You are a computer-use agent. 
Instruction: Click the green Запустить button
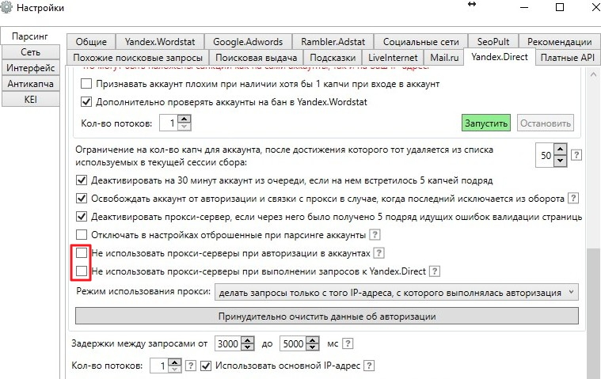[x=486, y=123]
